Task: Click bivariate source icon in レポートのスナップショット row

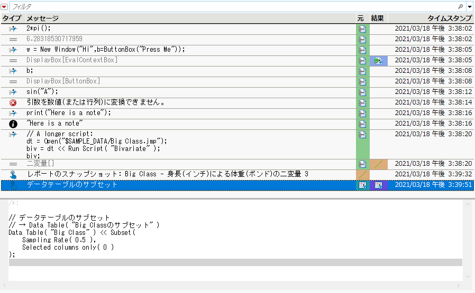Action: pos(362,175)
